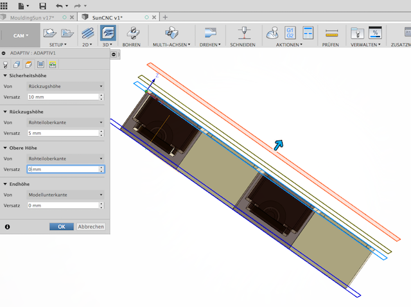411x307 pixels.
Task: Switch to the Geometry tab icon
Action: point(17,64)
